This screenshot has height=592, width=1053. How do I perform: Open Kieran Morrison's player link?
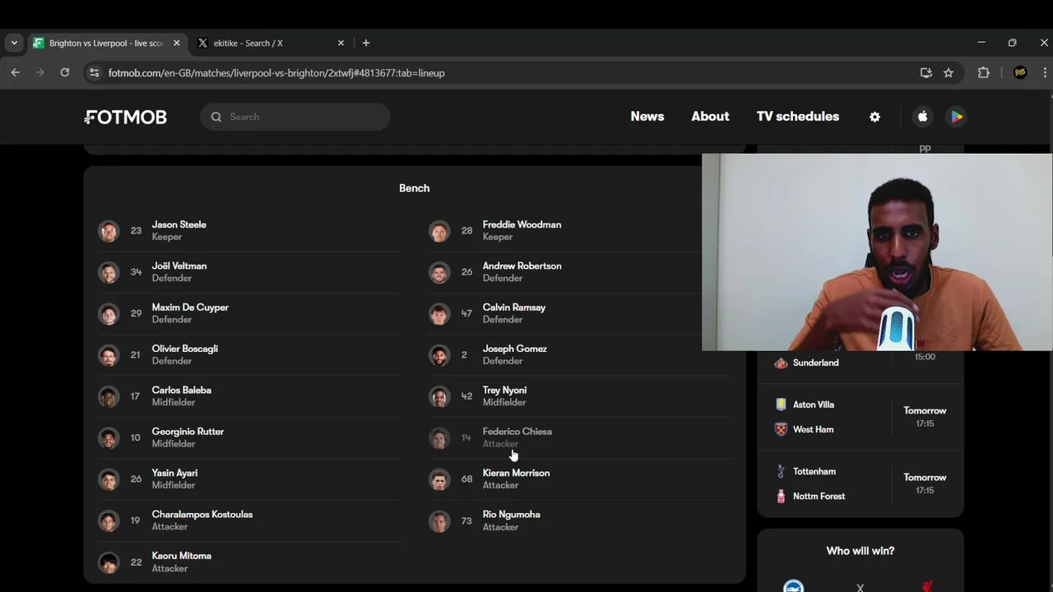[516, 473]
